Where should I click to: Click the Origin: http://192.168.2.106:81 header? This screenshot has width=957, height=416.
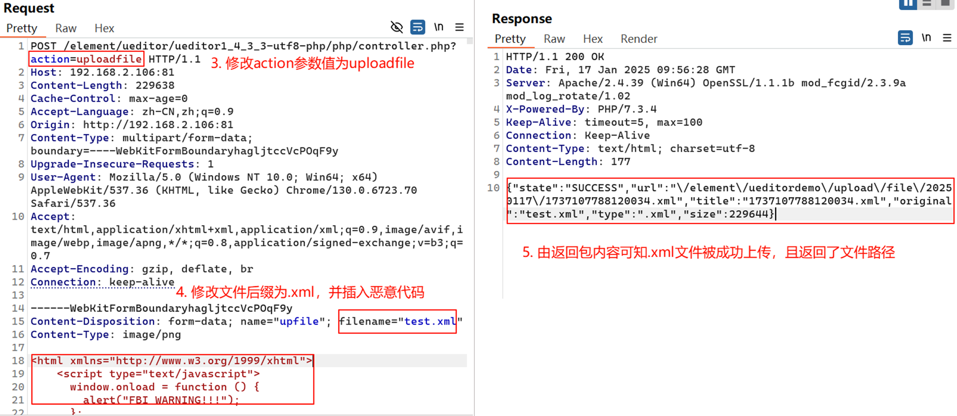click(x=132, y=125)
